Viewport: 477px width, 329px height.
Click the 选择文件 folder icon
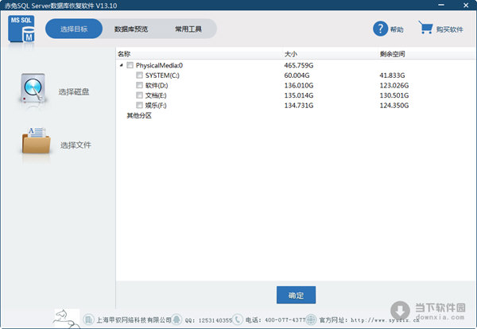click(x=37, y=142)
